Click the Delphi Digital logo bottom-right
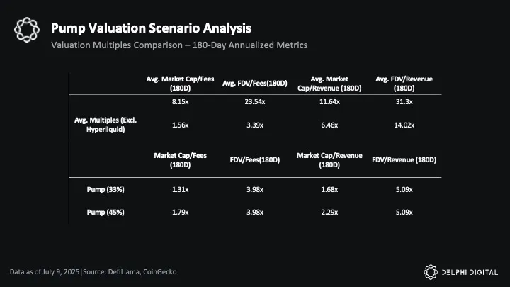Image resolution: width=510 pixels, height=287 pixels. [460, 271]
